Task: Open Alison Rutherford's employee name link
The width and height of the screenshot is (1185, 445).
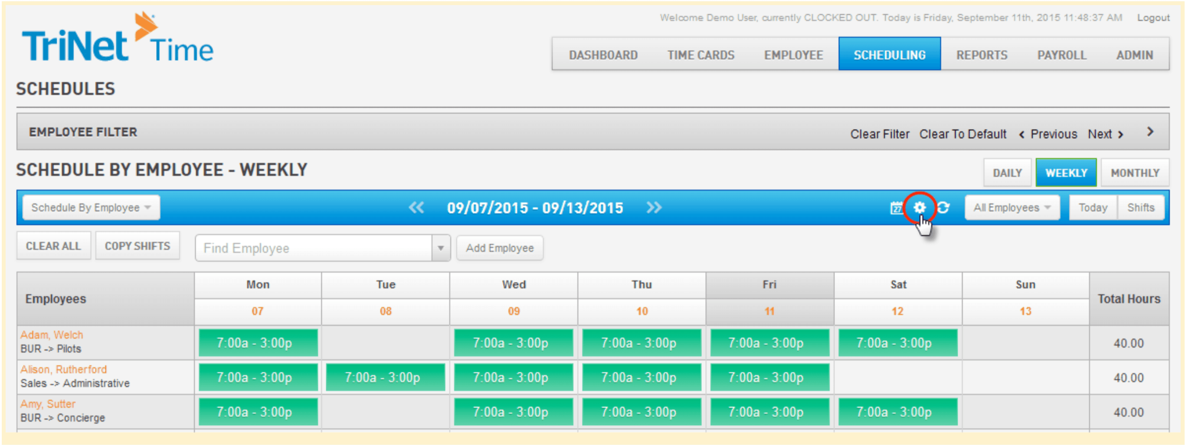Action: point(64,369)
